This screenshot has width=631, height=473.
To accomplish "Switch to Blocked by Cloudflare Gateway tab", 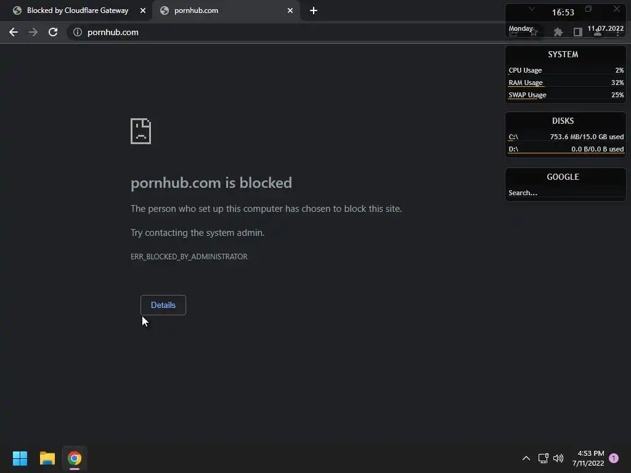I will click(x=76, y=10).
